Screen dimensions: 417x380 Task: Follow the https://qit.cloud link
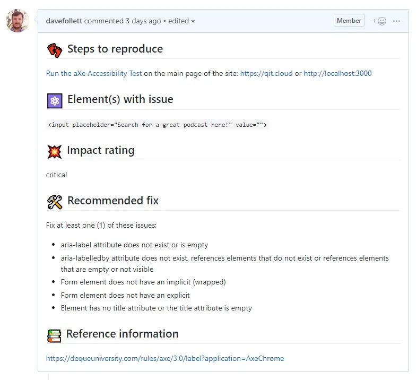pos(266,73)
